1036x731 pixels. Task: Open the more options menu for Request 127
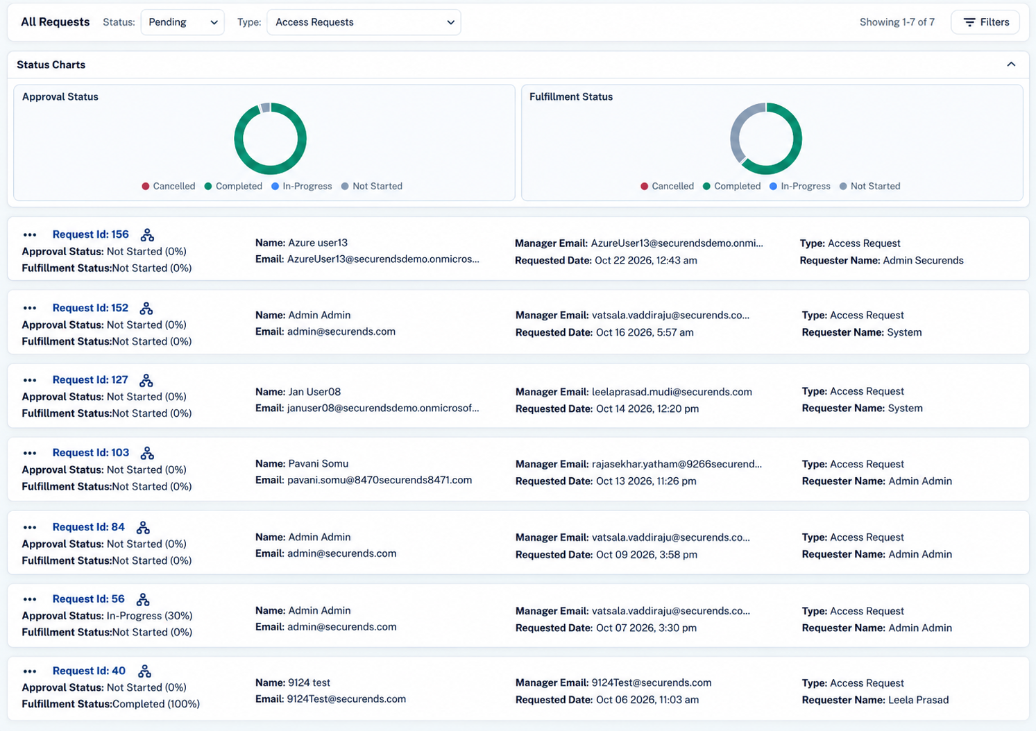(30, 380)
